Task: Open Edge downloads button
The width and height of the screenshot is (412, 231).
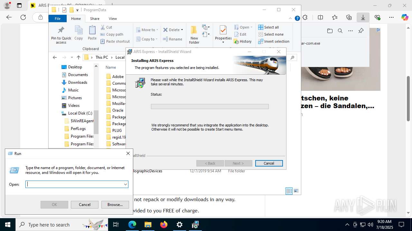Action: click(x=363, y=17)
